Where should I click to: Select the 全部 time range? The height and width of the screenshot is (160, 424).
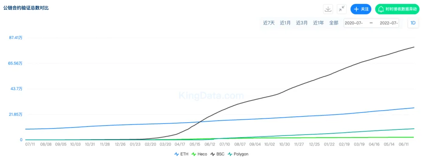[x=334, y=23]
